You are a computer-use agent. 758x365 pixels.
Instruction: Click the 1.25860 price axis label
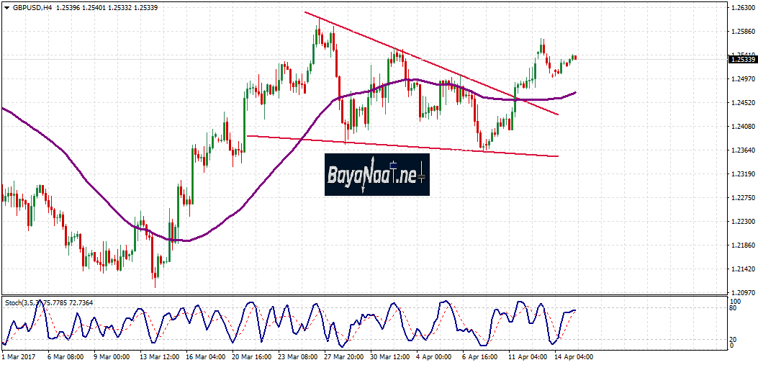741,32
